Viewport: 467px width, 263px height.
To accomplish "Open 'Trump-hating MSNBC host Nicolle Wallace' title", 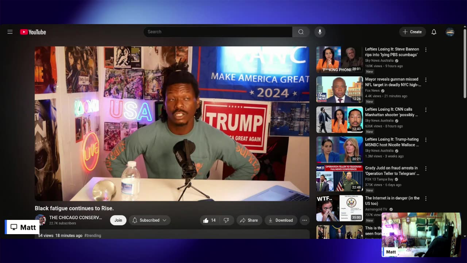I will (x=392, y=142).
